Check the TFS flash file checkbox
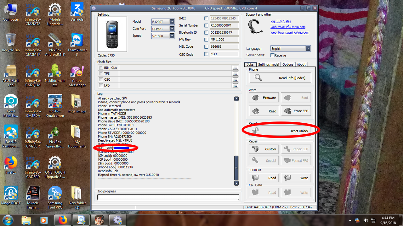The height and width of the screenshot is (226, 403). (101, 73)
